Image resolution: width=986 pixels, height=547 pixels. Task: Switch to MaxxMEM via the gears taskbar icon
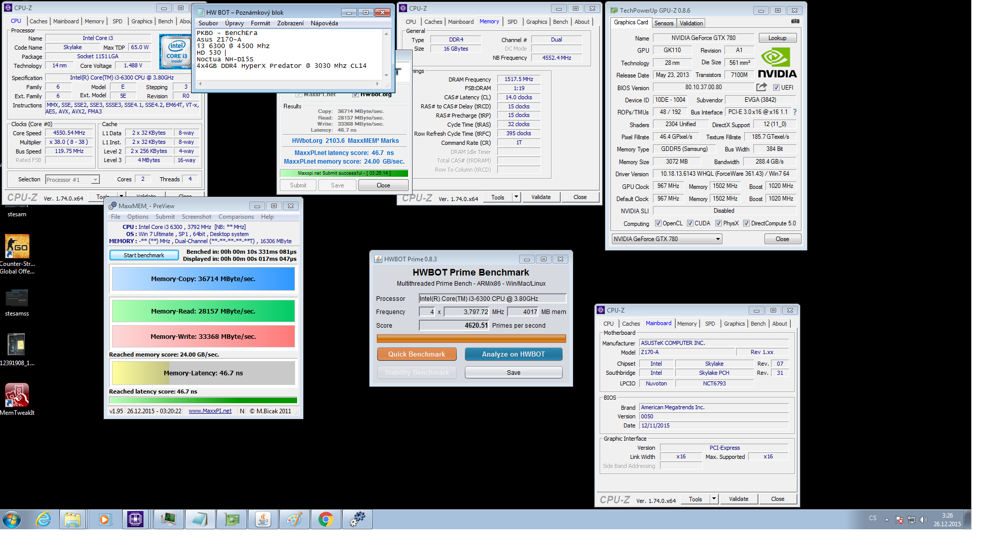point(357,520)
